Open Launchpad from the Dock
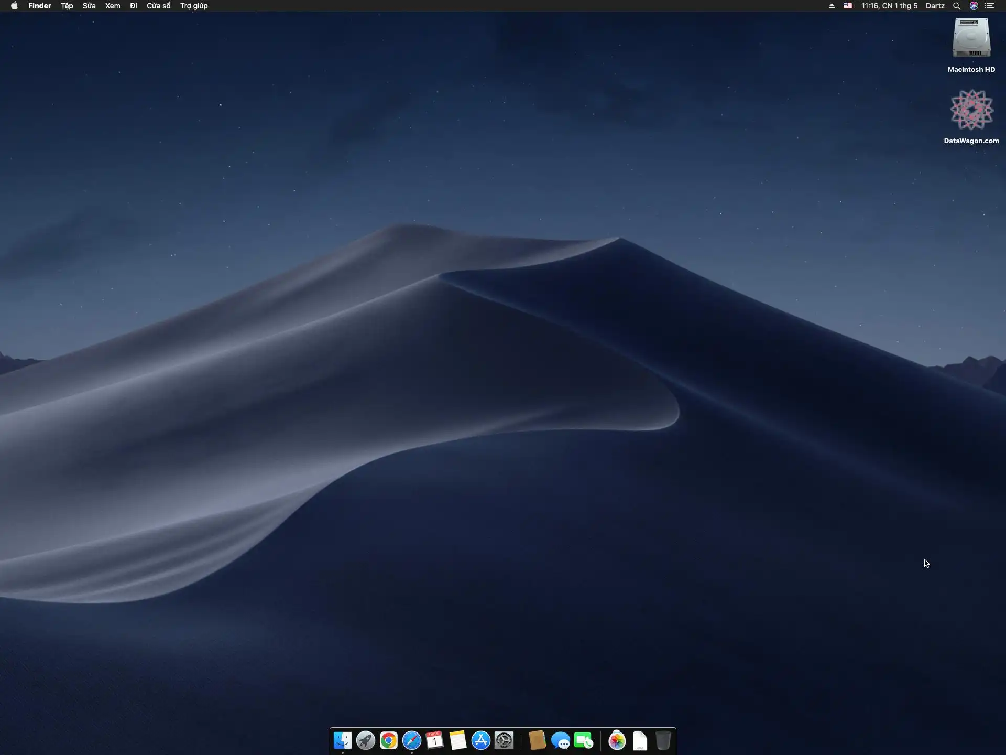The image size is (1006, 755). point(366,740)
